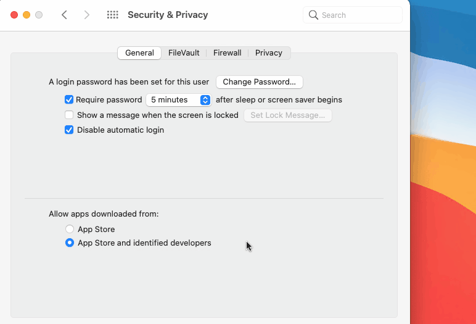The image size is (476, 324).
Task: Focus the Search input field
Action: pos(353,15)
